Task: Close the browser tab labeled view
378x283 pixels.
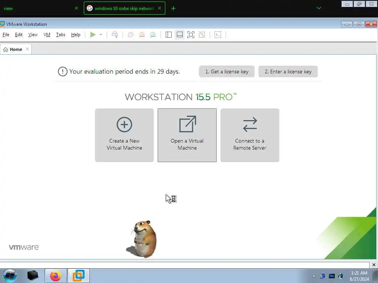Action: coord(76,8)
